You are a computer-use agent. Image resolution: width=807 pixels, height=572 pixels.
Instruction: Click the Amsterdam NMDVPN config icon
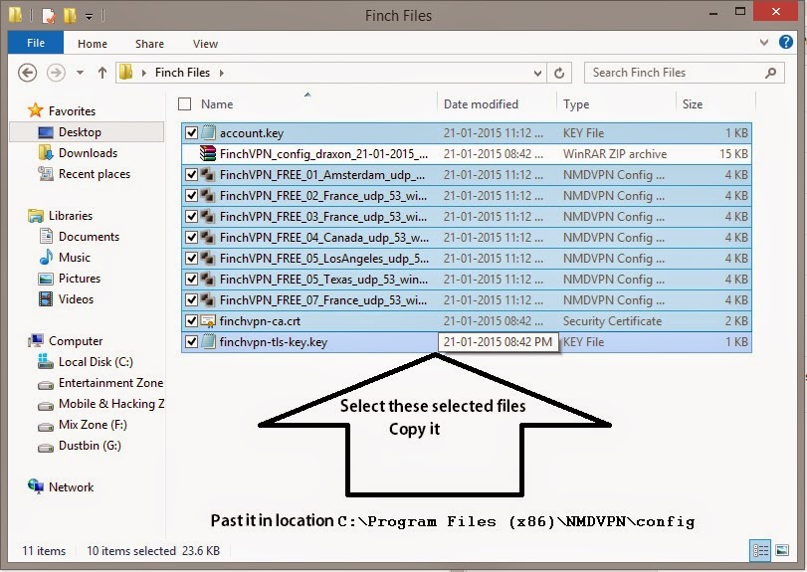(208, 174)
